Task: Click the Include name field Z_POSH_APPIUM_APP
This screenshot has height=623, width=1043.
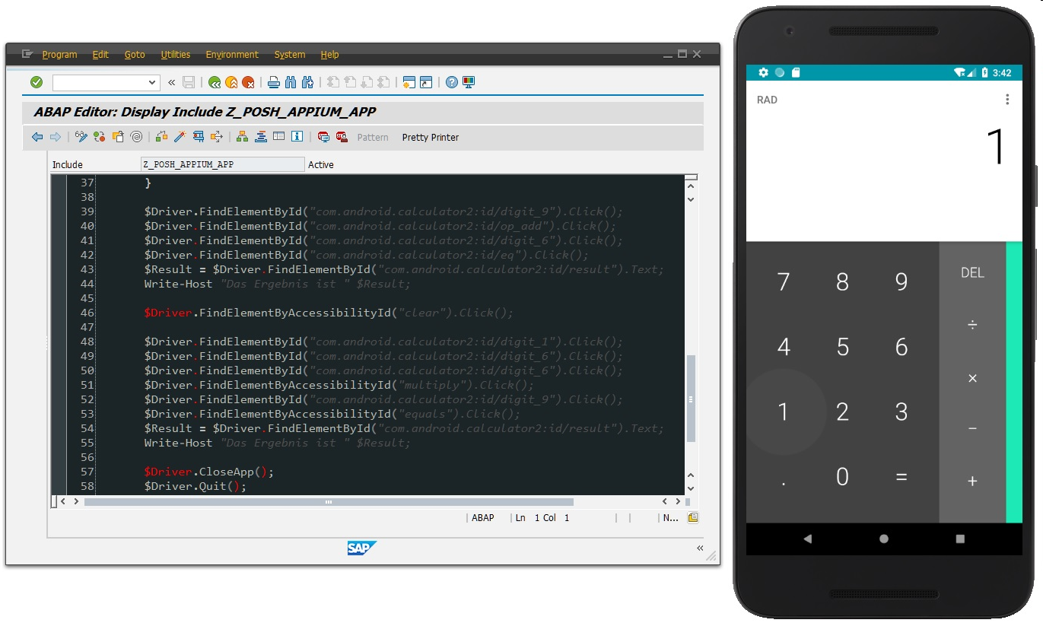Action: (x=222, y=164)
